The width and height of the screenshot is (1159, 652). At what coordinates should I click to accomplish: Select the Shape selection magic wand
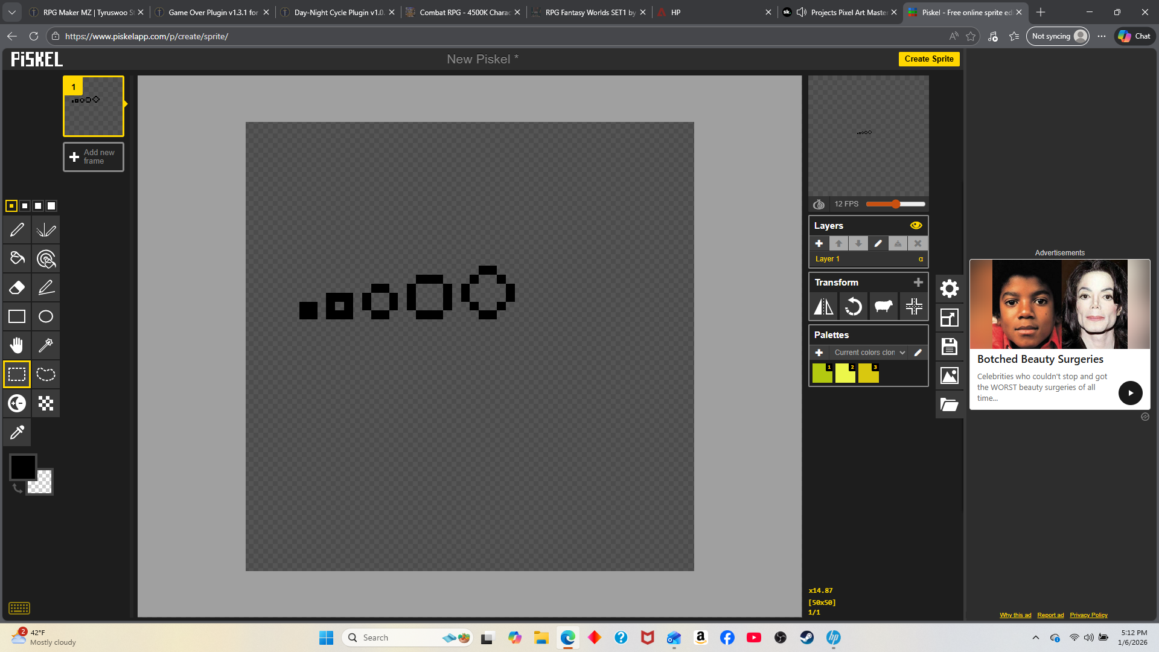point(46,345)
